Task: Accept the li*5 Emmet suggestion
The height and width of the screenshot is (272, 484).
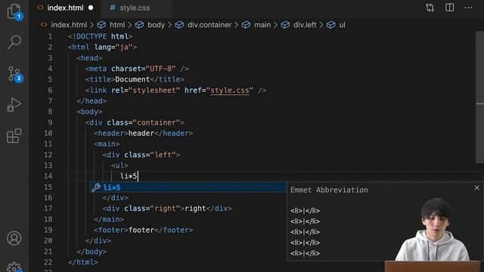Action: pyautogui.click(x=188, y=187)
